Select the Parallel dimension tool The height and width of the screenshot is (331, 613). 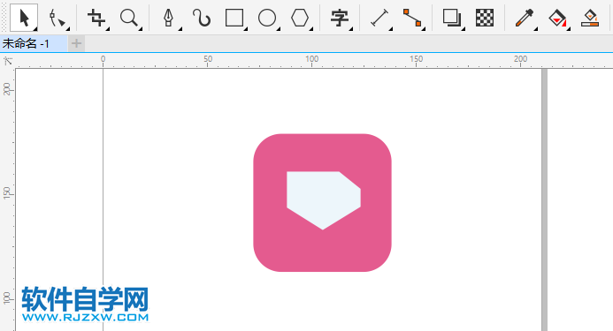coord(379,18)
